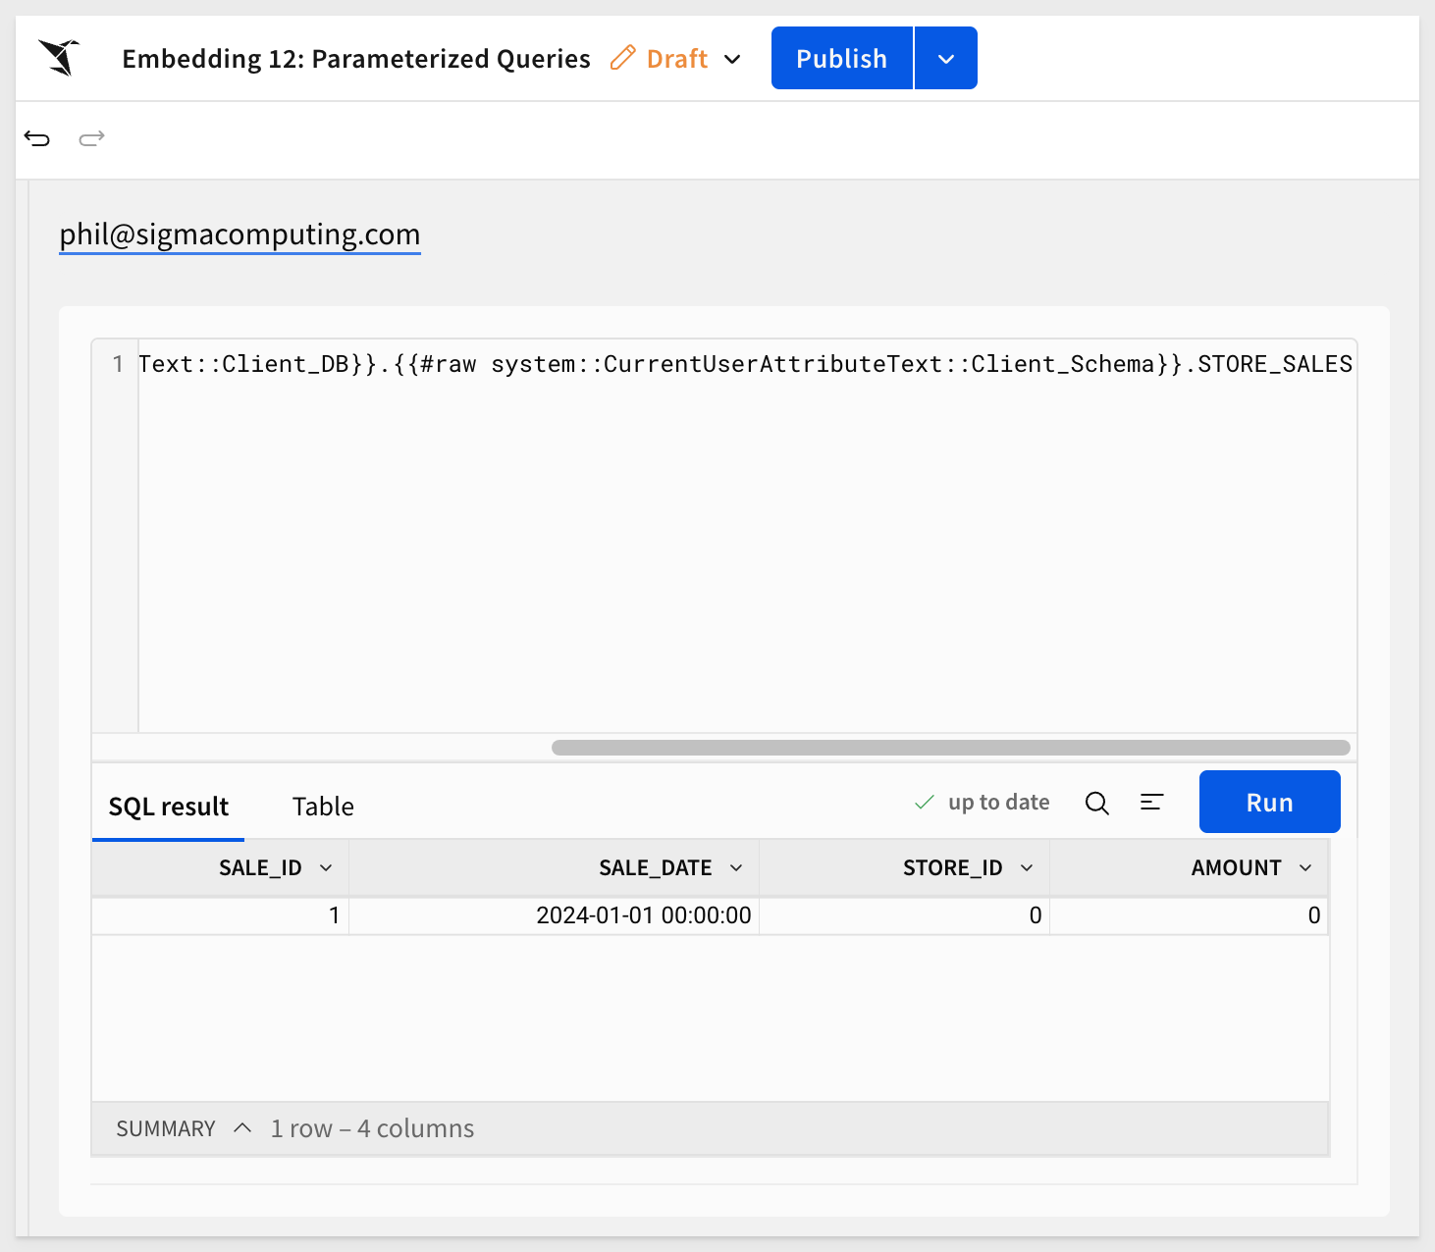Click the up to date checkmark status
Image resolution: width=1435 pixels, height=1252 pixels.
coord(982,803)
